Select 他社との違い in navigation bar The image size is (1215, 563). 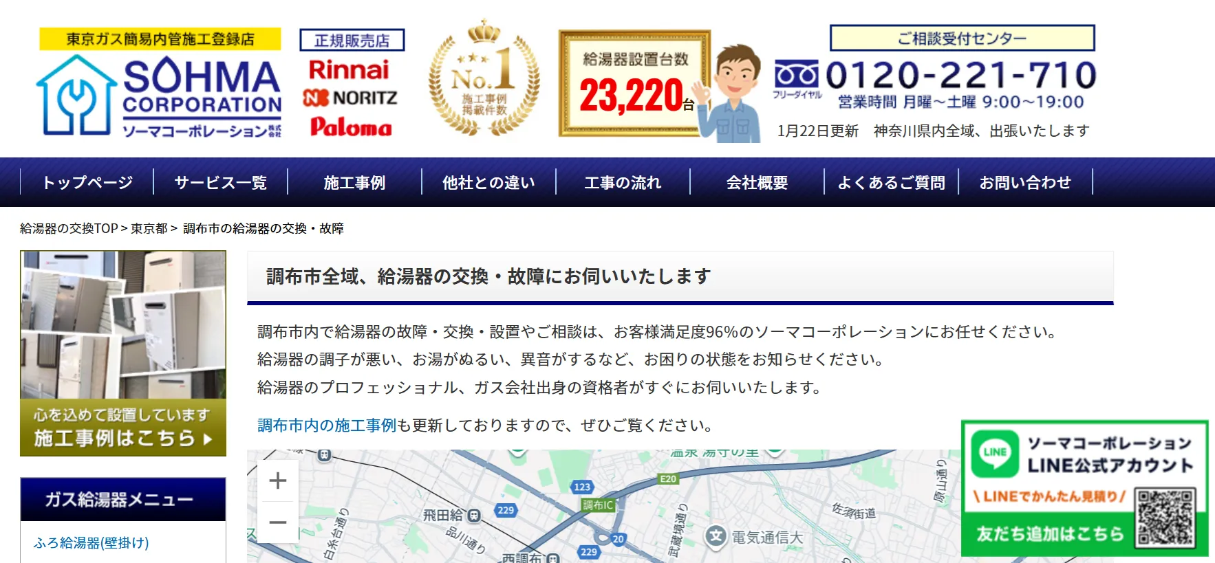click(x=488, y=183)
